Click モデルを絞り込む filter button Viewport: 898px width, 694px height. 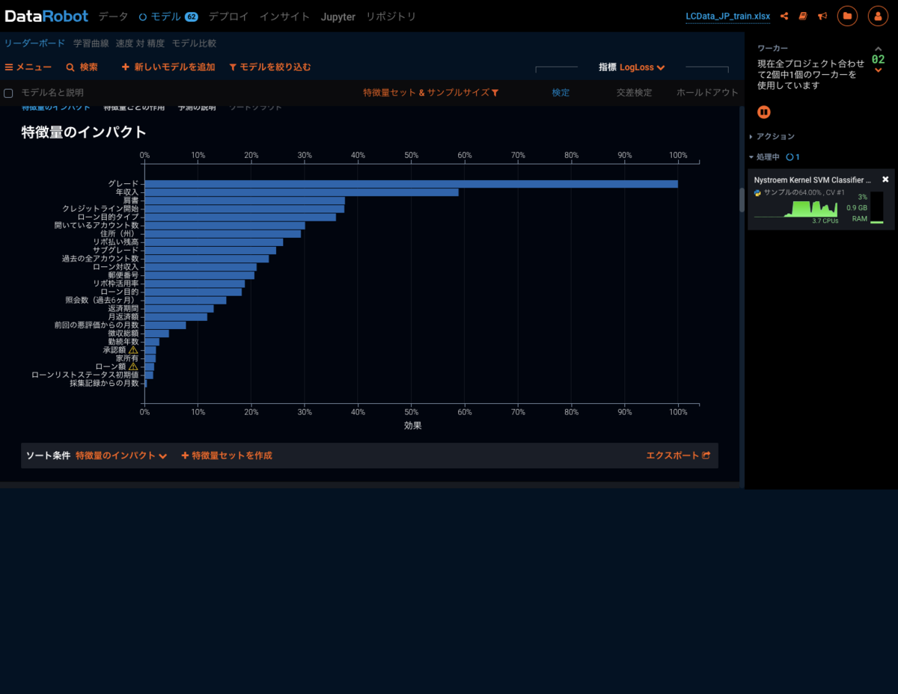[x=269, y=67]
